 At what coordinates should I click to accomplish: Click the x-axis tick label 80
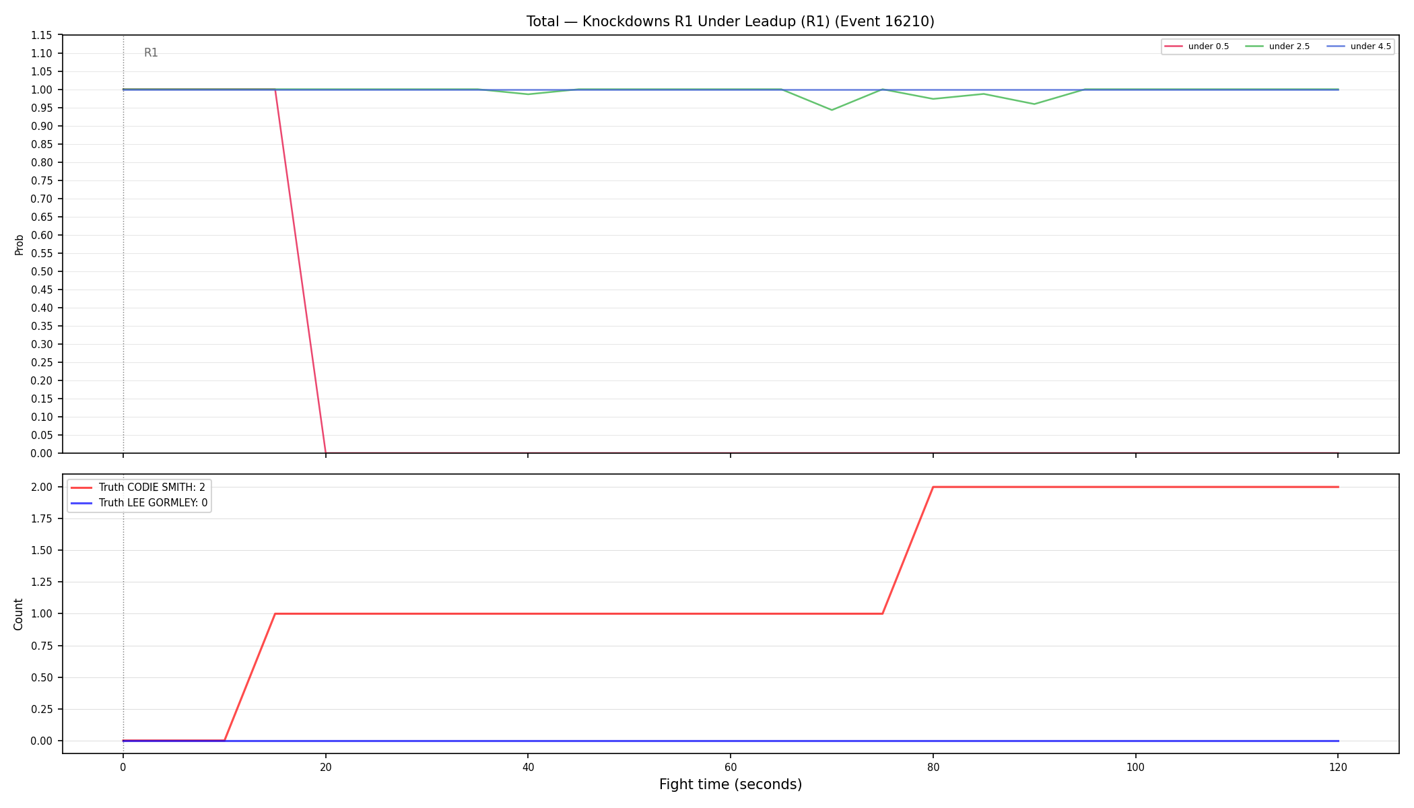click(933, 767)
